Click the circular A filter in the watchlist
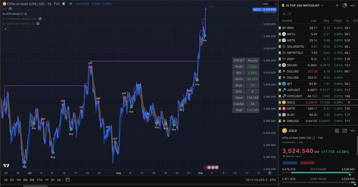This screenshot has height=187, width=358. 284,13
